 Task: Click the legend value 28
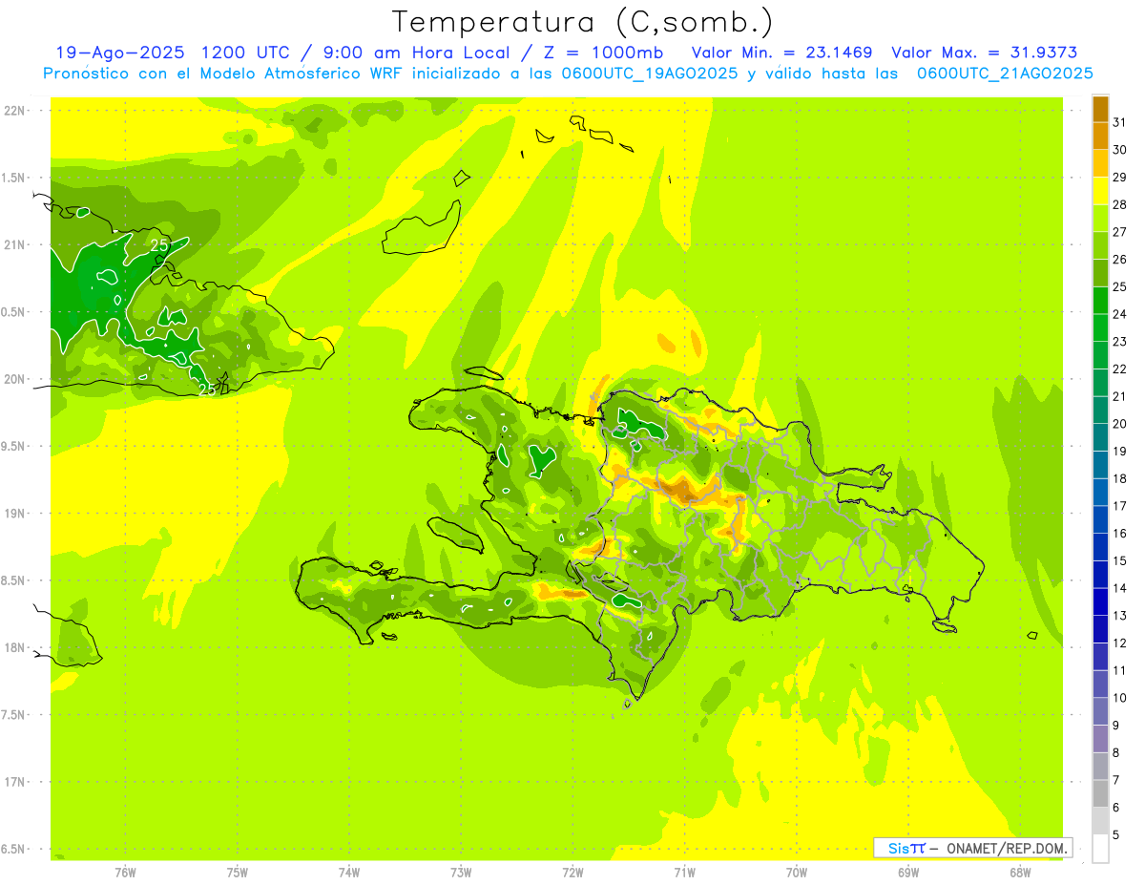(x=1119, y=204)
